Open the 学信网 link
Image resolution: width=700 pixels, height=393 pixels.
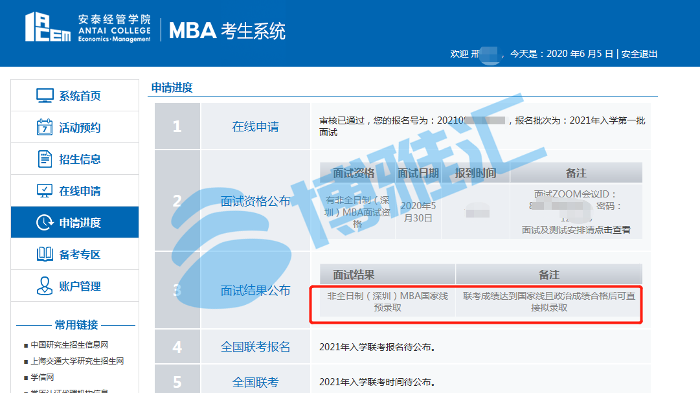pos(42,377)
